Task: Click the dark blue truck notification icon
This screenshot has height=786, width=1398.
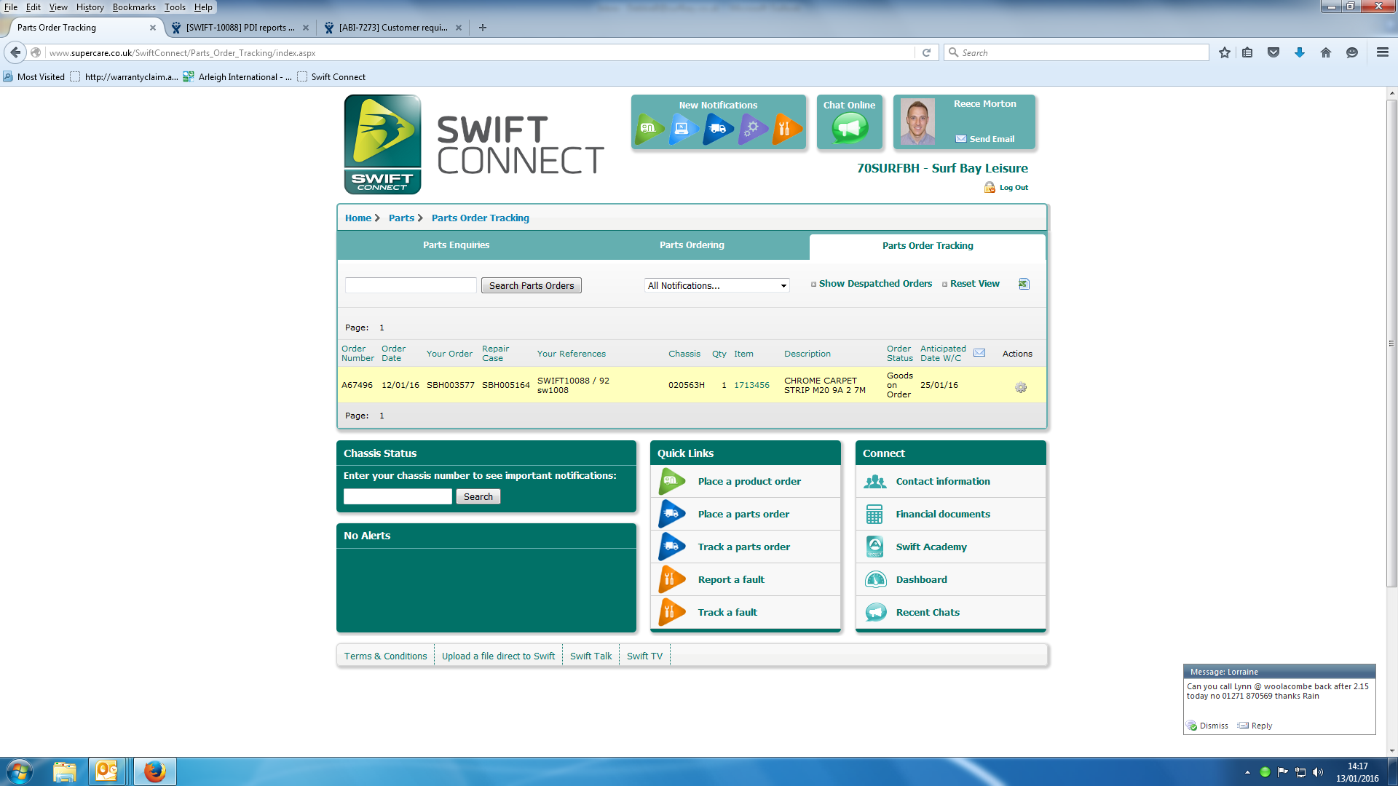Action: point(717,129)
